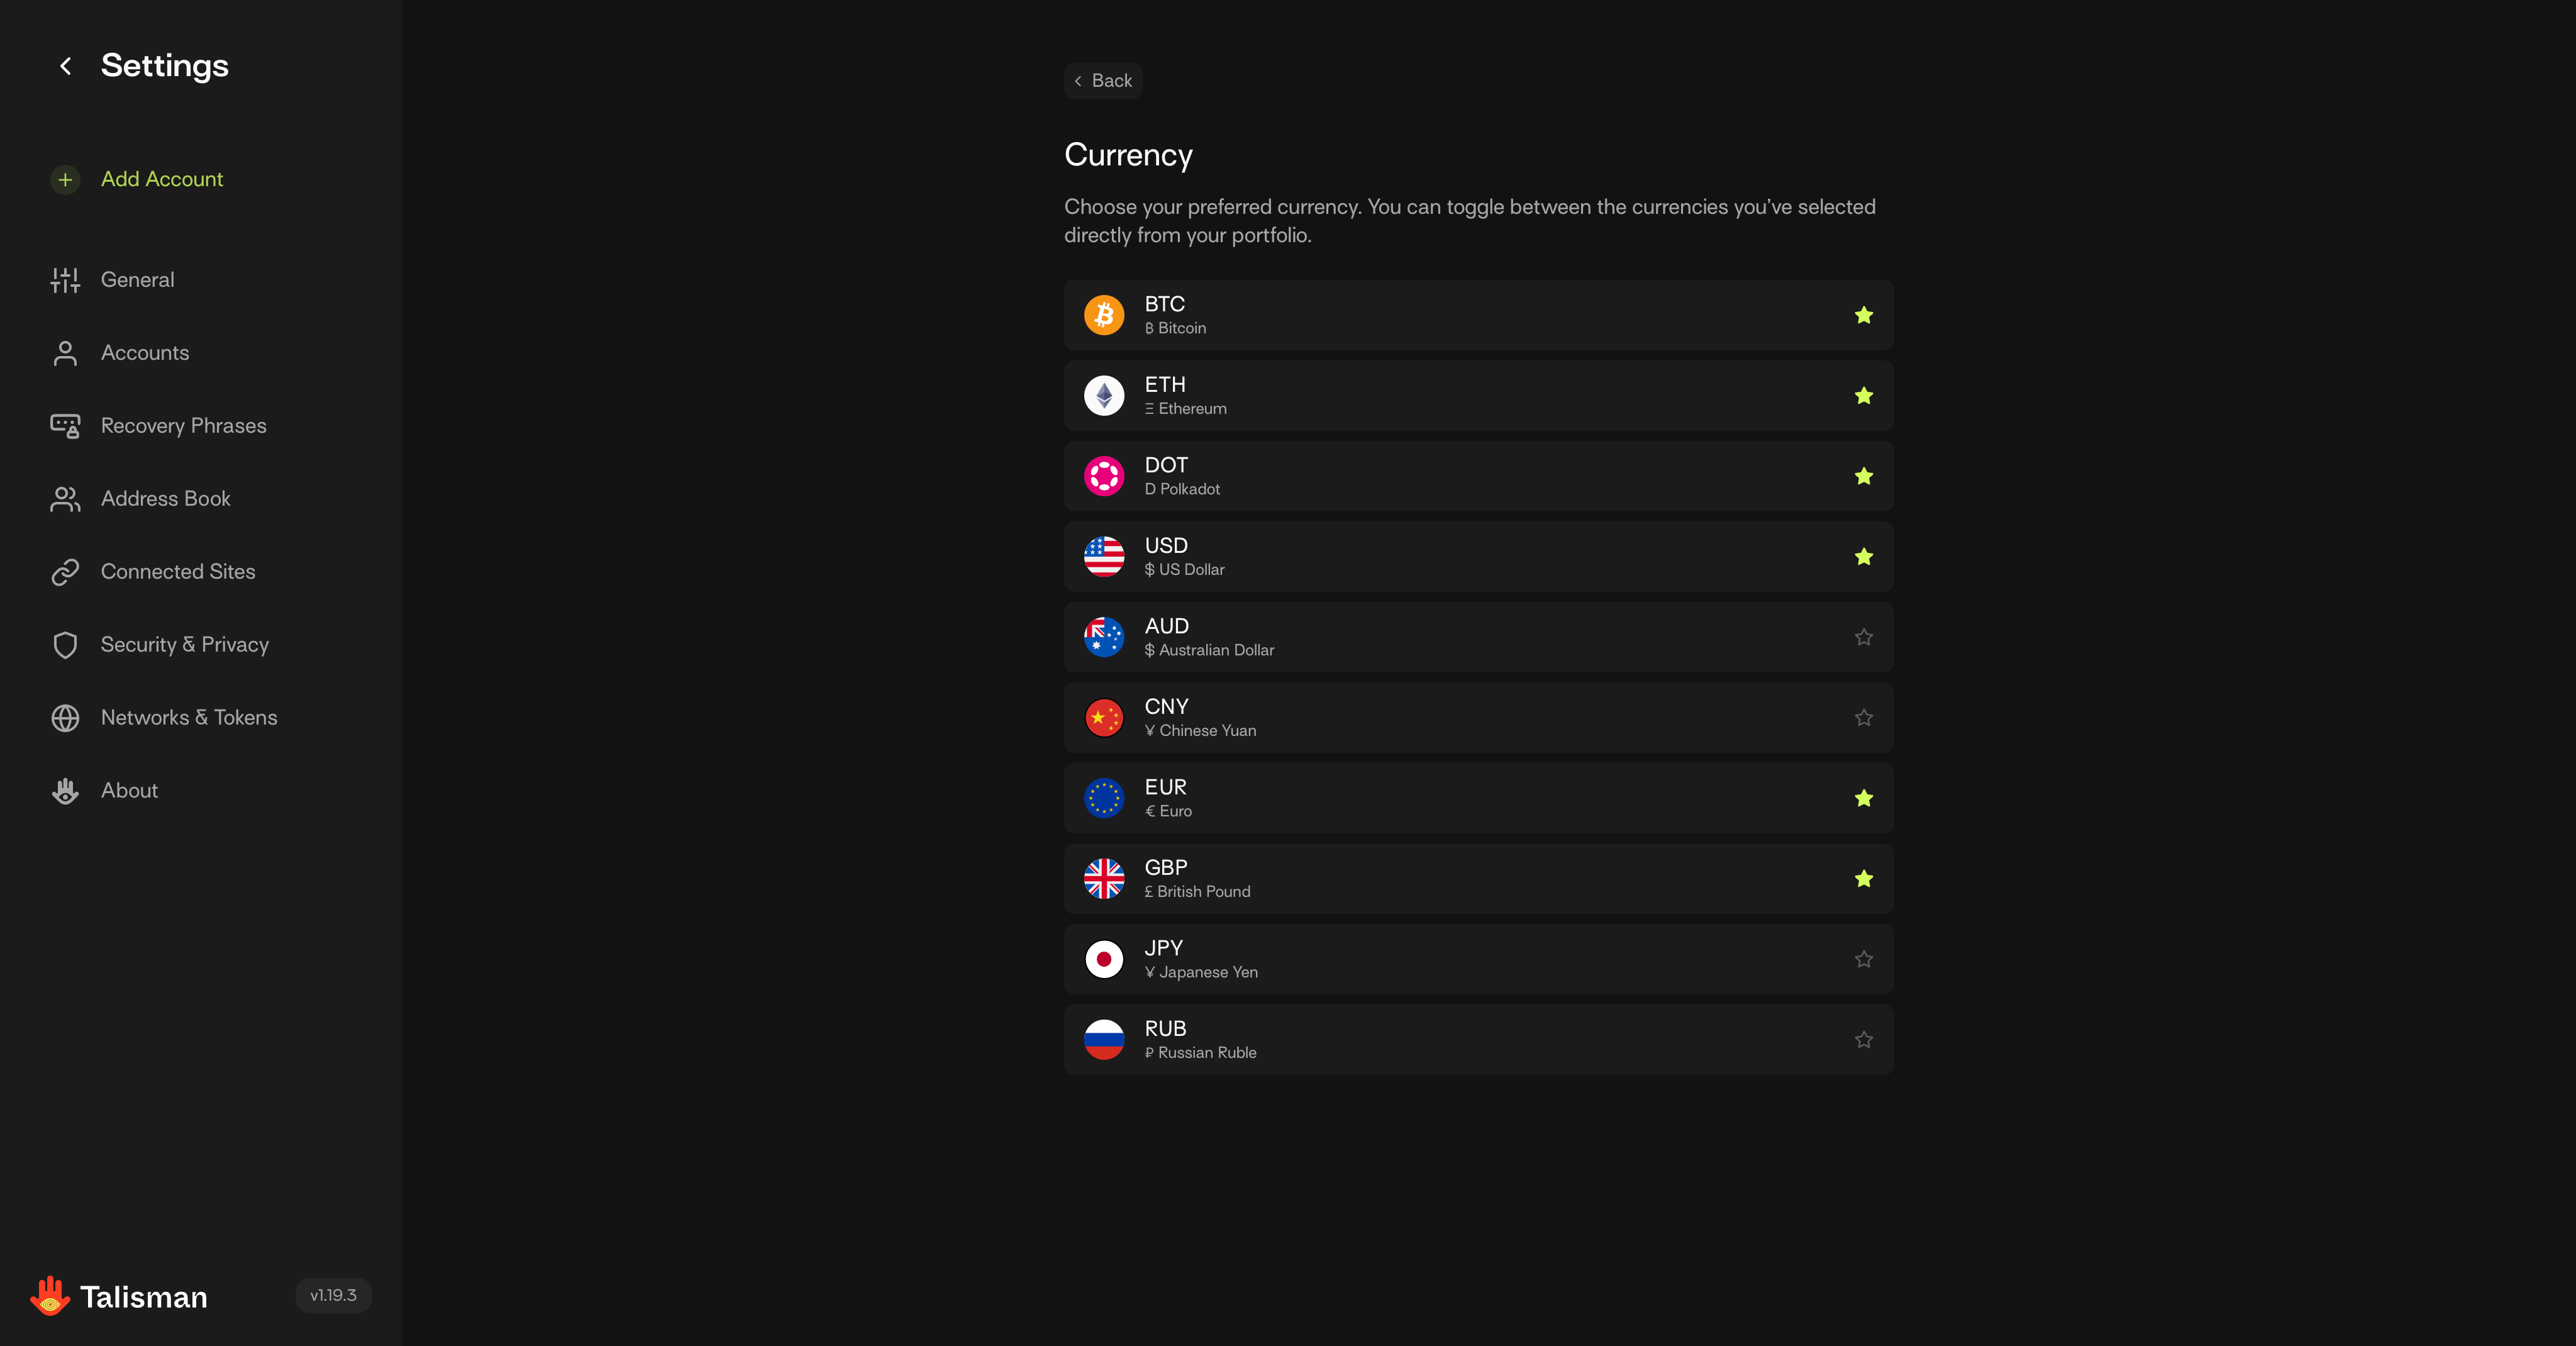2576x1346 pixels.
Task: Click the General sliders icon
Action: pyautogui.click(x=65, y=280)
